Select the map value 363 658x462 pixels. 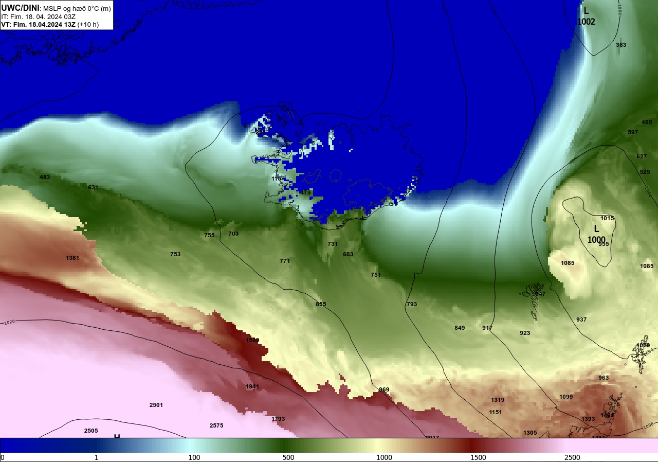[x=621, y=45]
